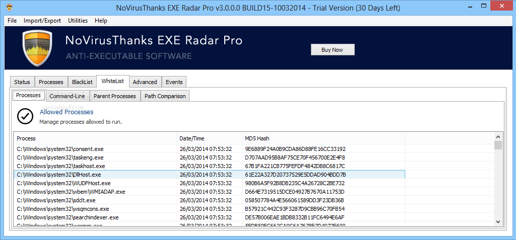This screenshot has height=240, width=516.
Task: Select the consent.exe row
Action: coord(209,149)
